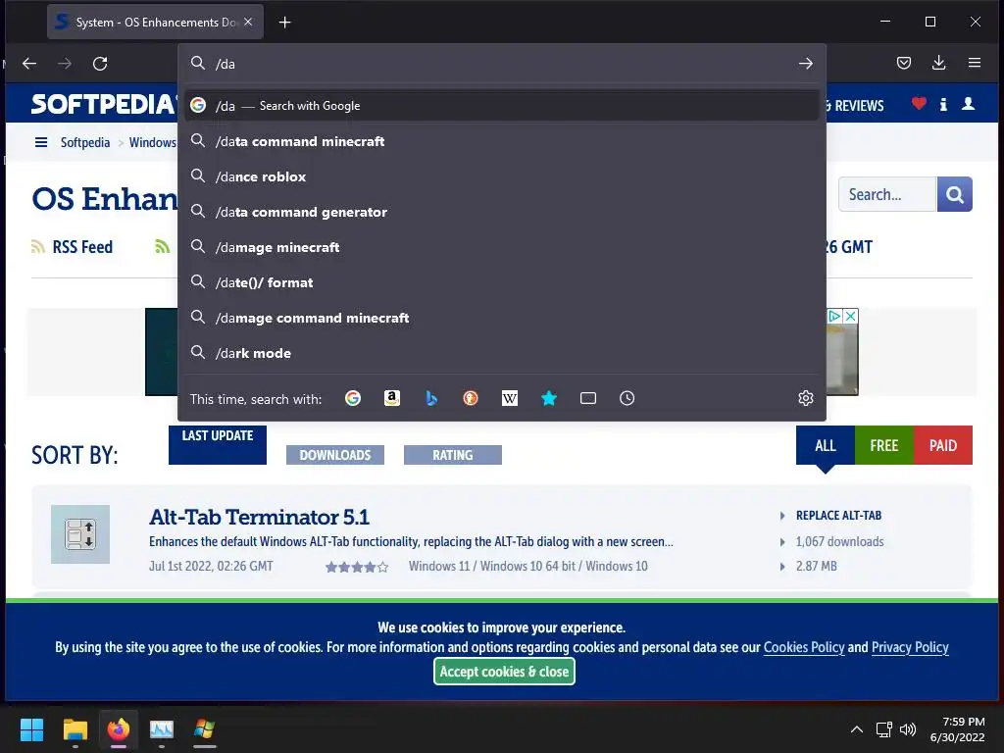Sort by Last Update
The image size is (1004, 753).
tap(218, 444)
